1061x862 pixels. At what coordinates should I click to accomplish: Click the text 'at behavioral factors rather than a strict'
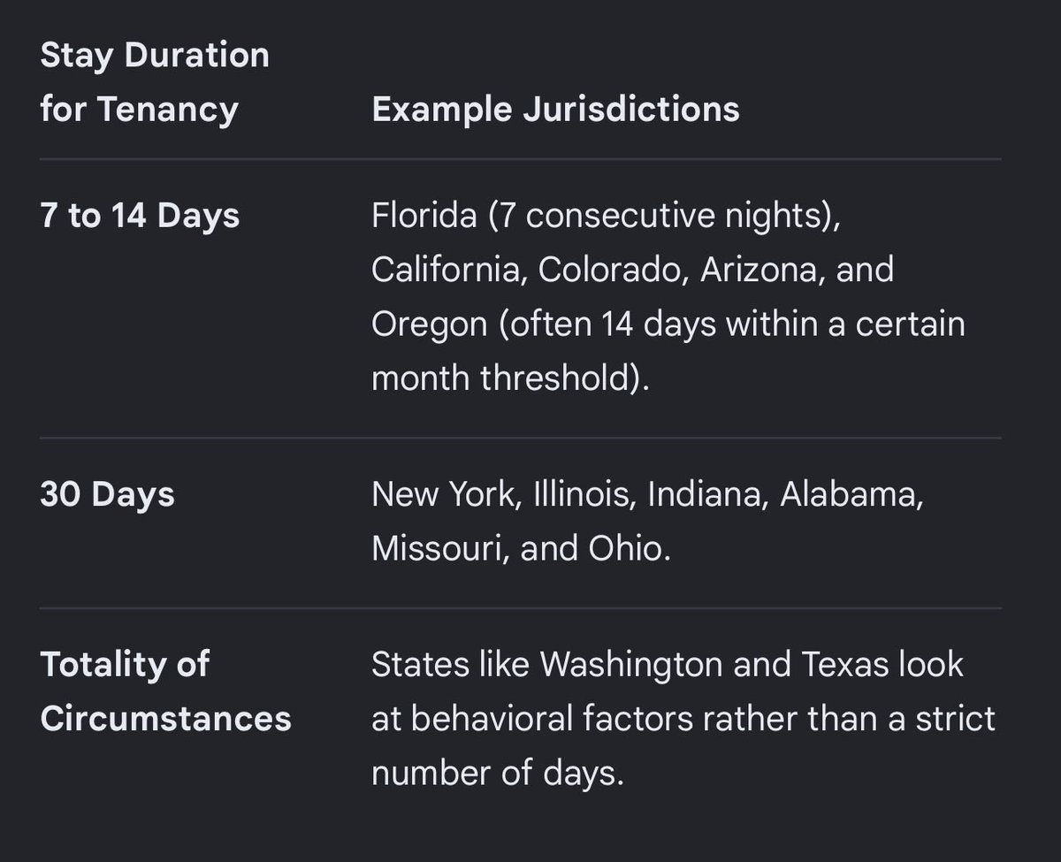point(683,718)
